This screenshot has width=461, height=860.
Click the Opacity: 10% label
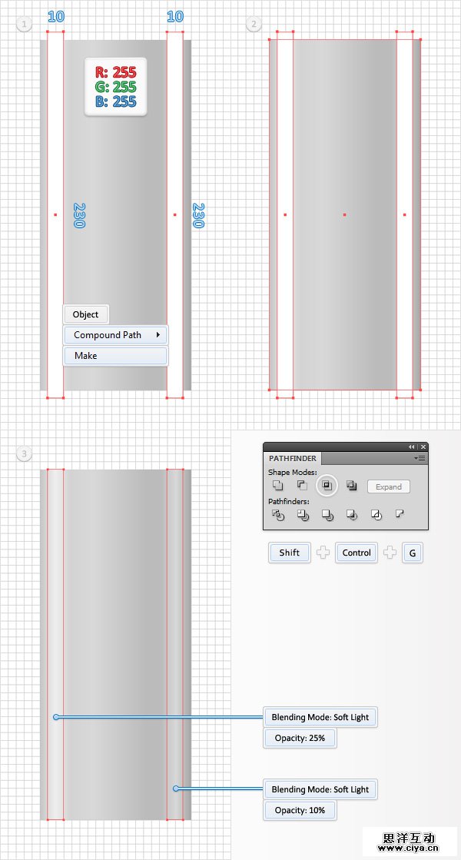tap(300, 810)
